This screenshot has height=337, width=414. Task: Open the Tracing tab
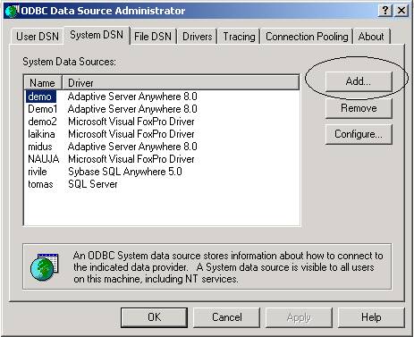(239, 37)
